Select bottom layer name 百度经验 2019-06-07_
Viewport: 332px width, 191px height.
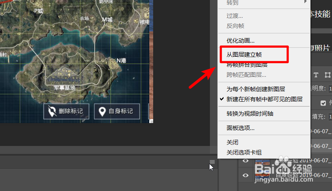(x=303, y=175)
